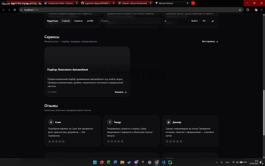Open the Подбор Люксового Автомобиля card title
The height and width of the screenshot is (166, 265).
click(67, 70)
